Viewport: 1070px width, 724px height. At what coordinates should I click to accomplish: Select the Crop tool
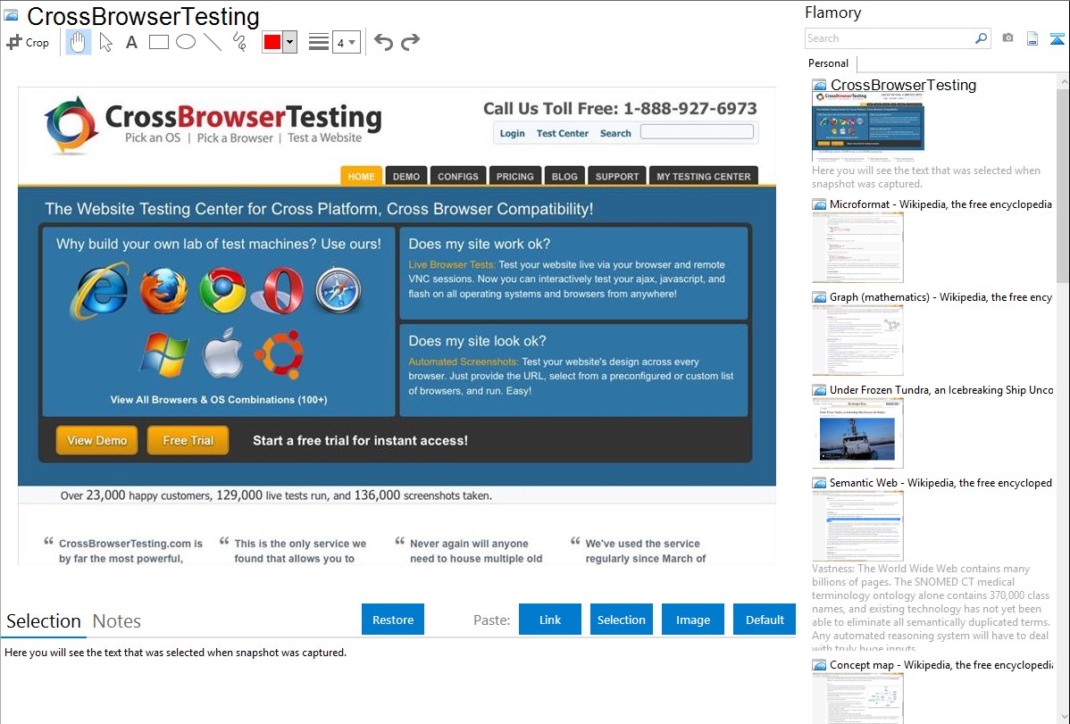28,42
